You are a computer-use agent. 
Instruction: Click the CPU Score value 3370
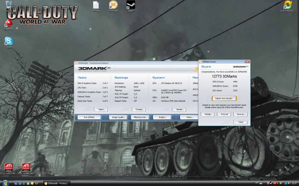[x=235, y=91]
